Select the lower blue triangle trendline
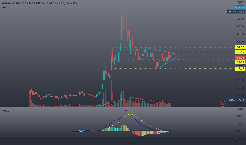This screenshot has height=145, width=246. 168,62
